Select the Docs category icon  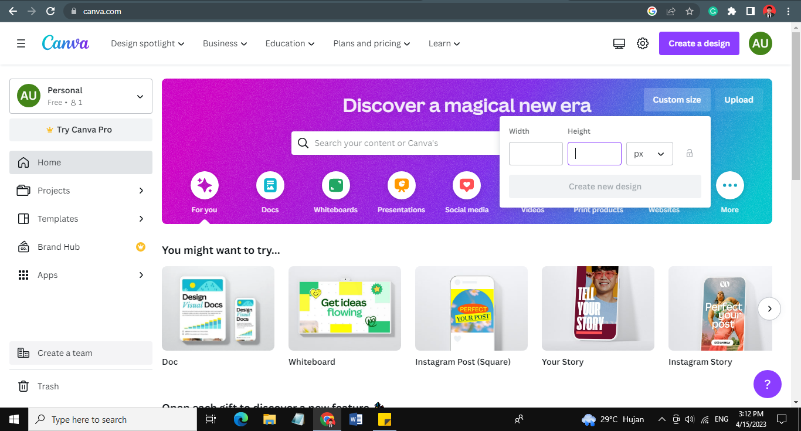click(270, 185)
